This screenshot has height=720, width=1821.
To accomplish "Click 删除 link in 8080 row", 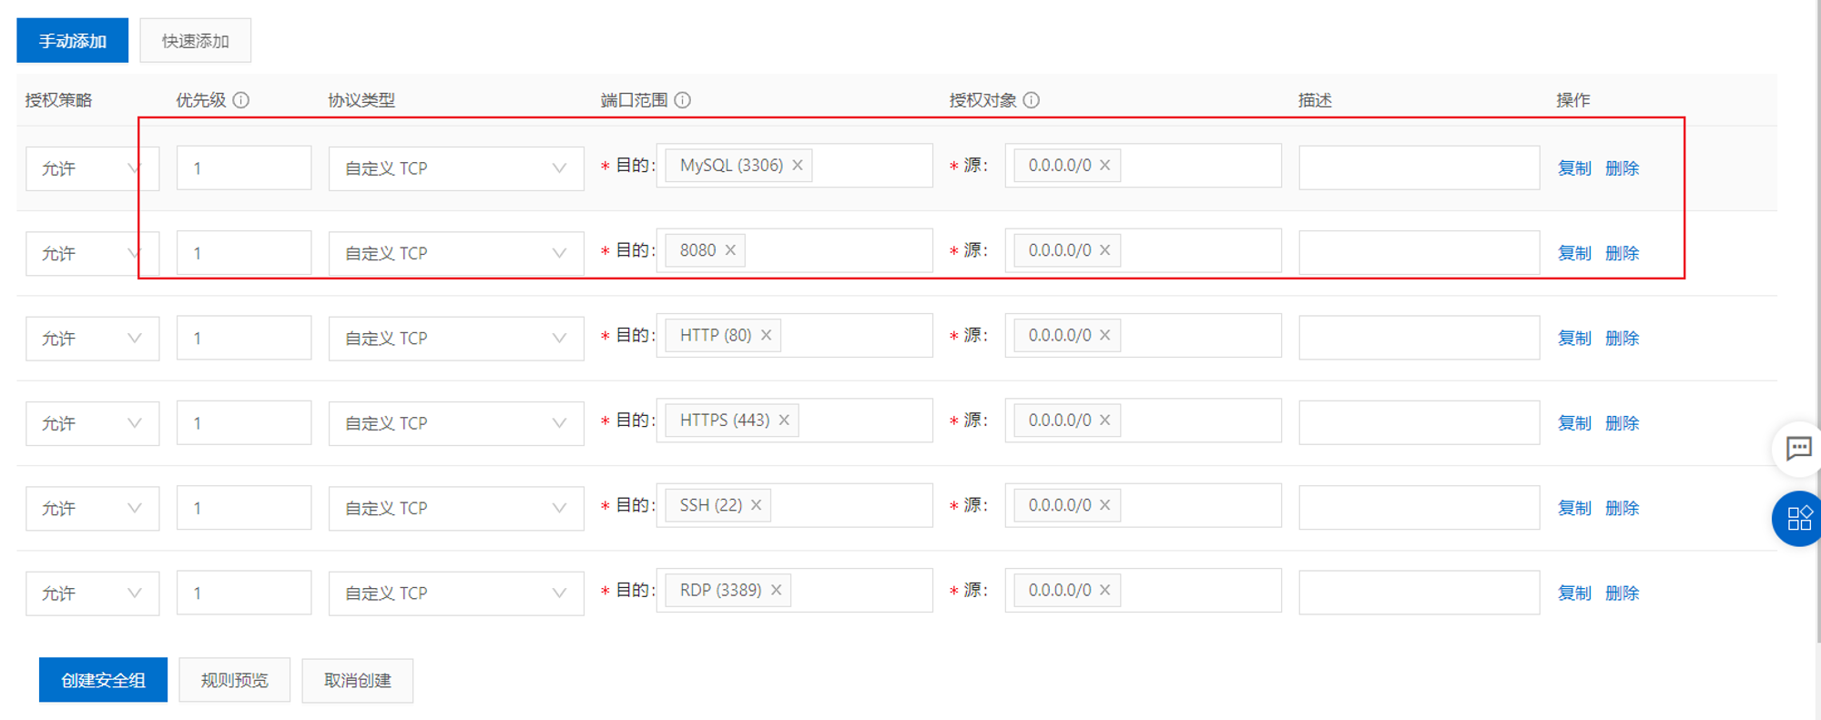I will point(1622,253).
